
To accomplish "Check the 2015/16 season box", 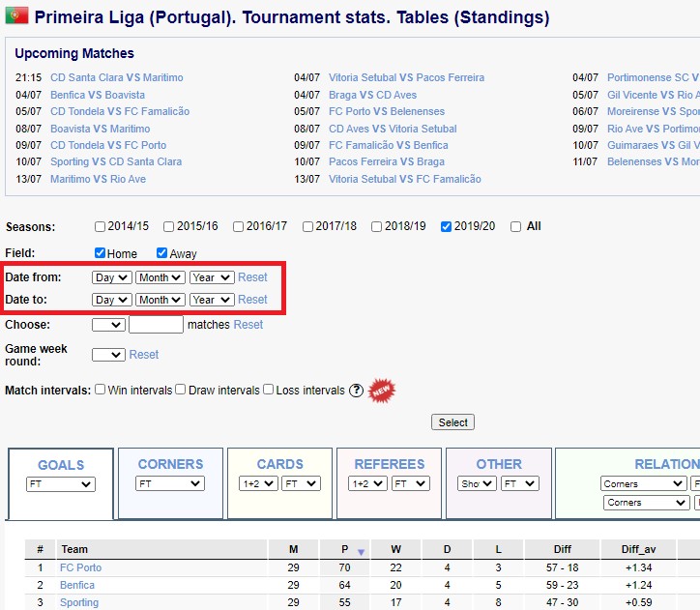I will pos(168,226).
